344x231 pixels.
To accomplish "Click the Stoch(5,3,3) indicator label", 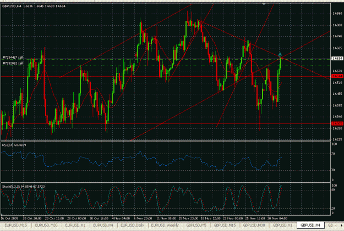I will [x=23, y=187].
